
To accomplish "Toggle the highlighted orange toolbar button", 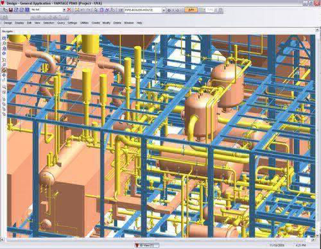I will (191, 10).
